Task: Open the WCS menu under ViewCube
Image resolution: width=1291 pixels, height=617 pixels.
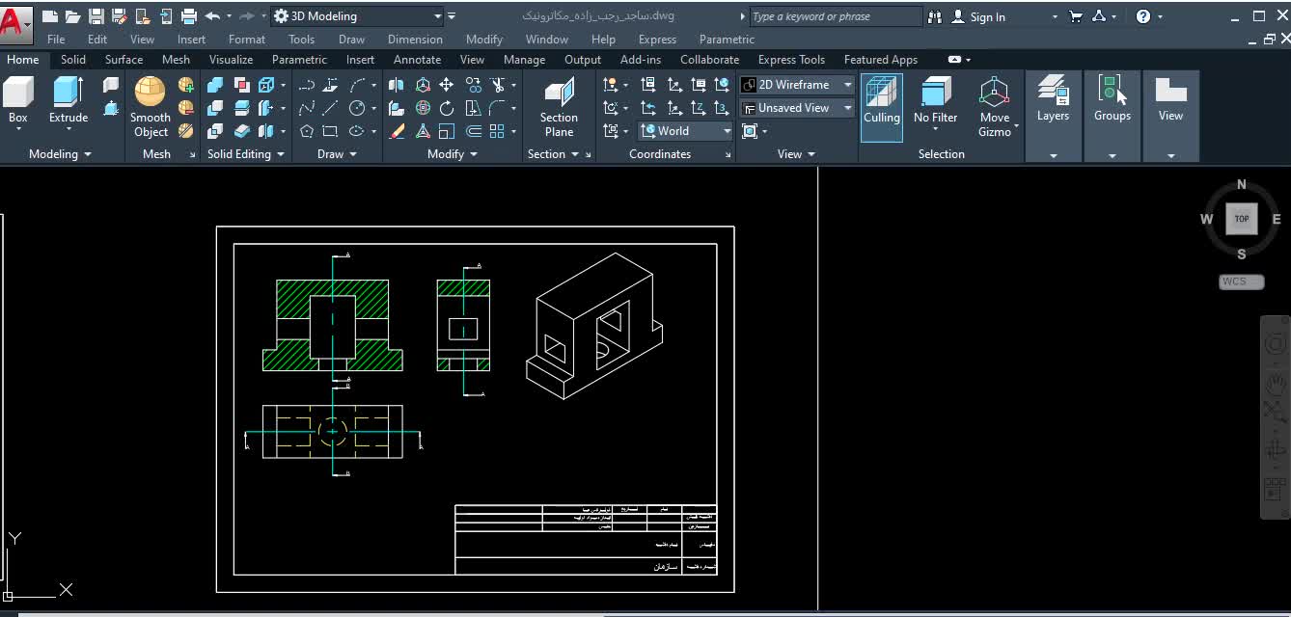Action: [1241, 282]
